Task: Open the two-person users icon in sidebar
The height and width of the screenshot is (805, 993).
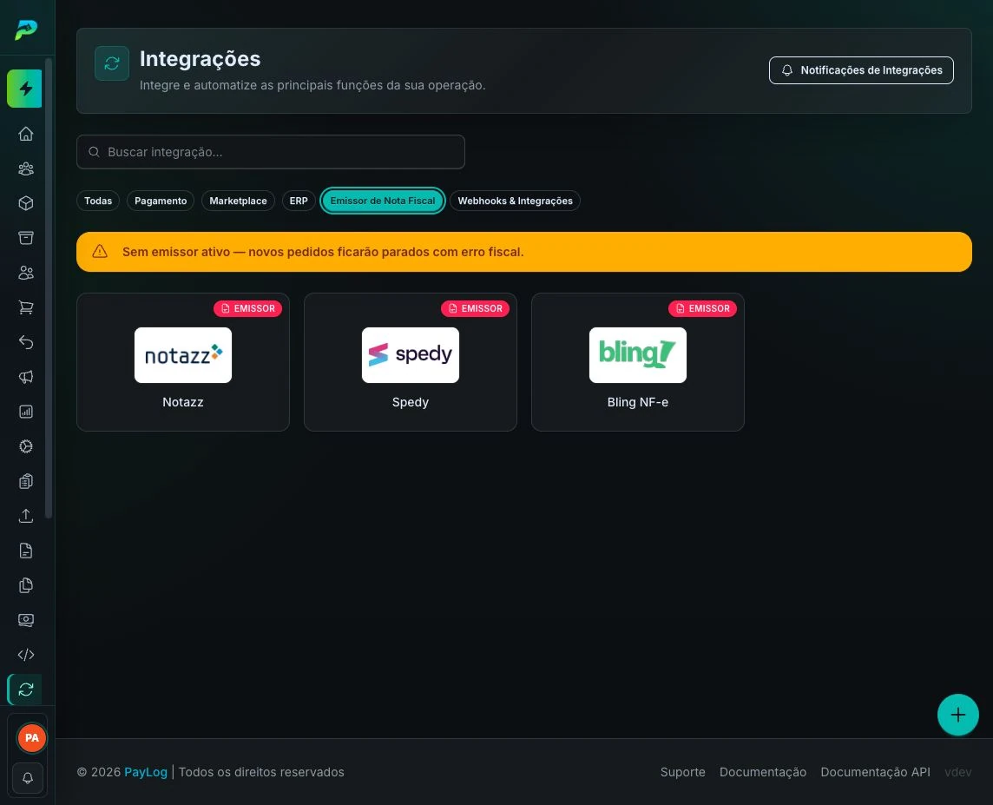Action: (x=26, y=273)
